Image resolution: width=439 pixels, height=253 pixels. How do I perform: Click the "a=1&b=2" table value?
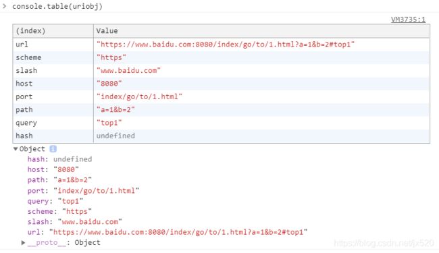115,110
